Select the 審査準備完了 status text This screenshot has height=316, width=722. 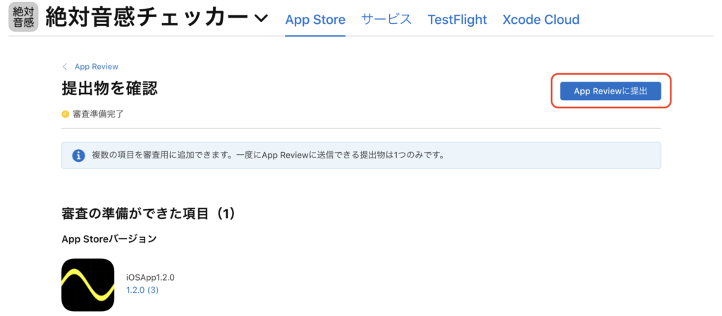click(x=98, y=114)
